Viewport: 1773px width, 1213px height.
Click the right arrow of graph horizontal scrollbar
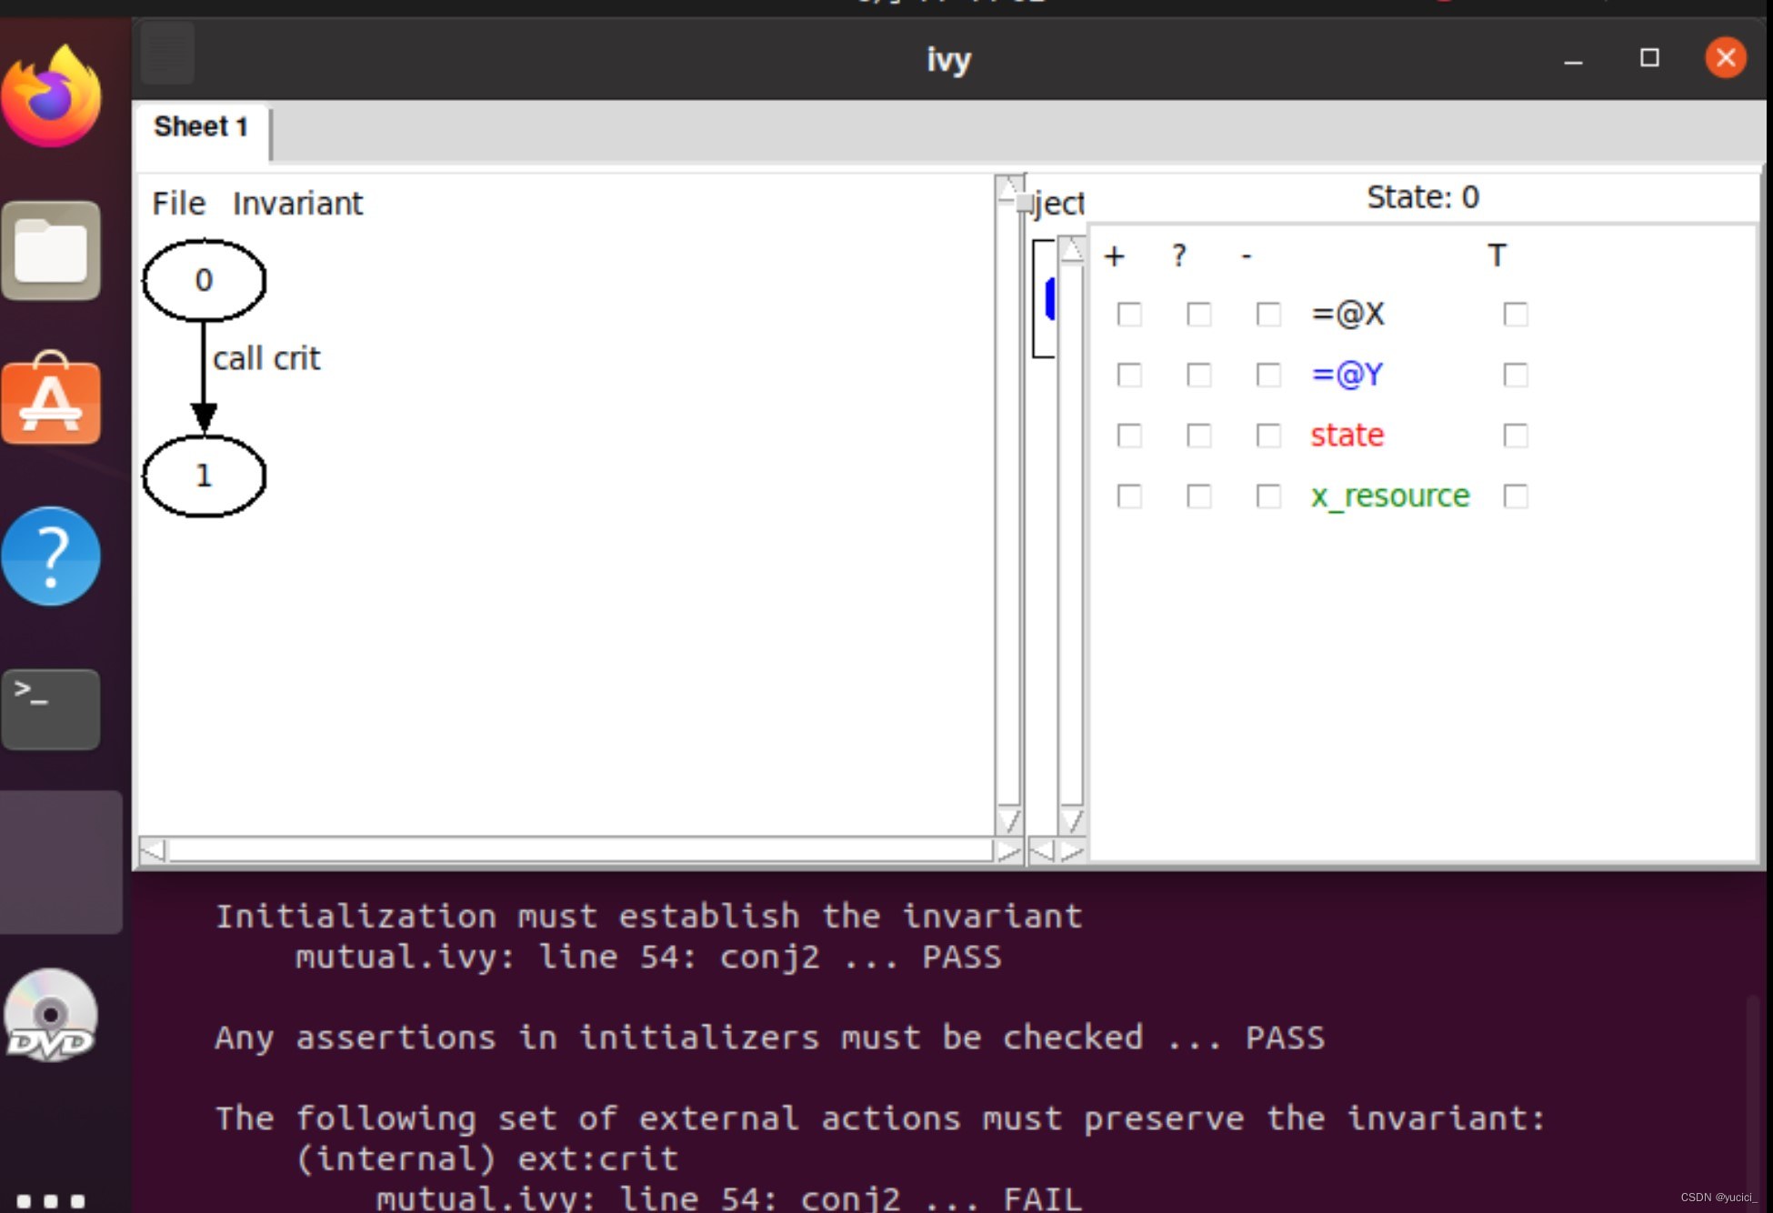point(1007,852)
